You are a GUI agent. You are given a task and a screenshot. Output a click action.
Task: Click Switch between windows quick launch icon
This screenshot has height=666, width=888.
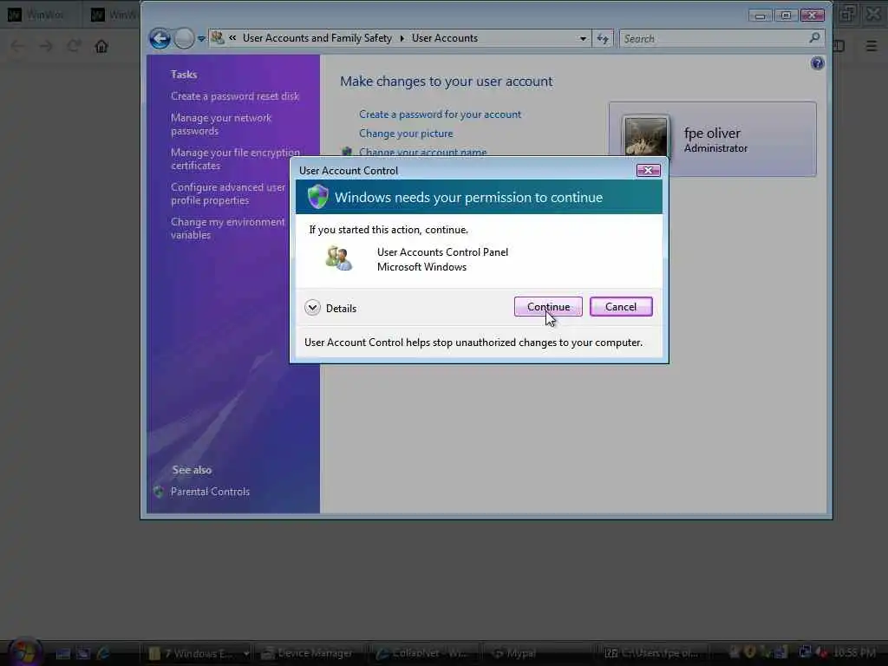[83, 654]
